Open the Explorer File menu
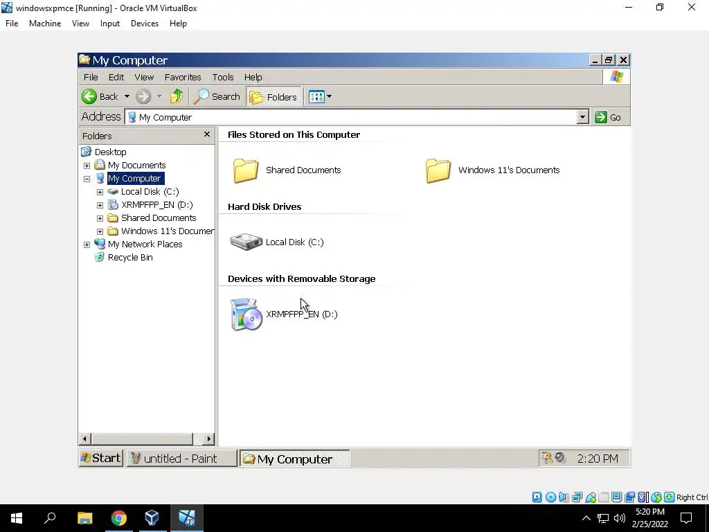The width and height of the screenshot is (709, 532). pyautogui.click(x=91, y=78)
